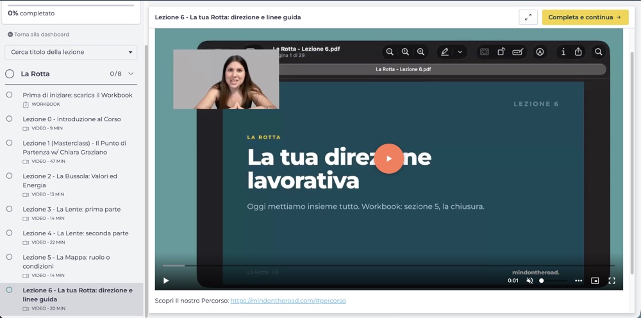Toggle the La Rotta section completion circle

10,74
